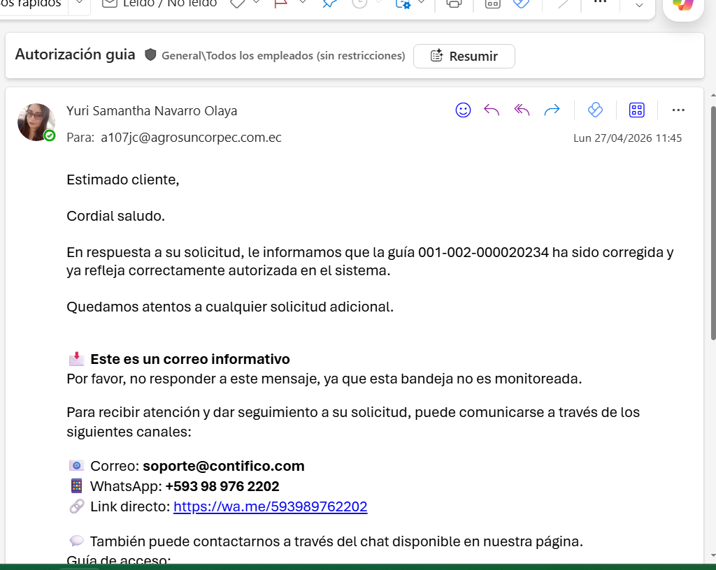Click the scrollbar up arrow
This screenshot has height=570, width=716.
pyautogui.click(x=713, y=95)
